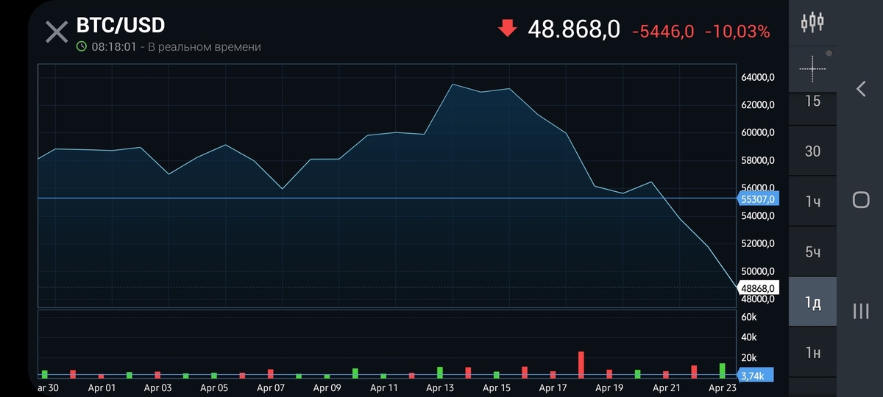Click the 64000,0 axis label
The image size is (883, 397).
[x=757, y=77]
